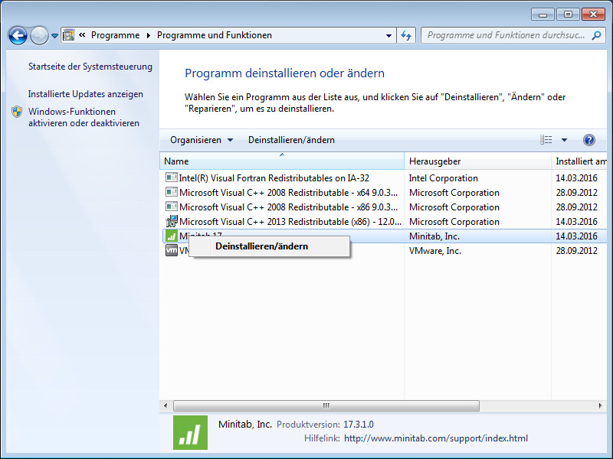Click the horizontal scrollbar left arrow

[x=166, y=406]
